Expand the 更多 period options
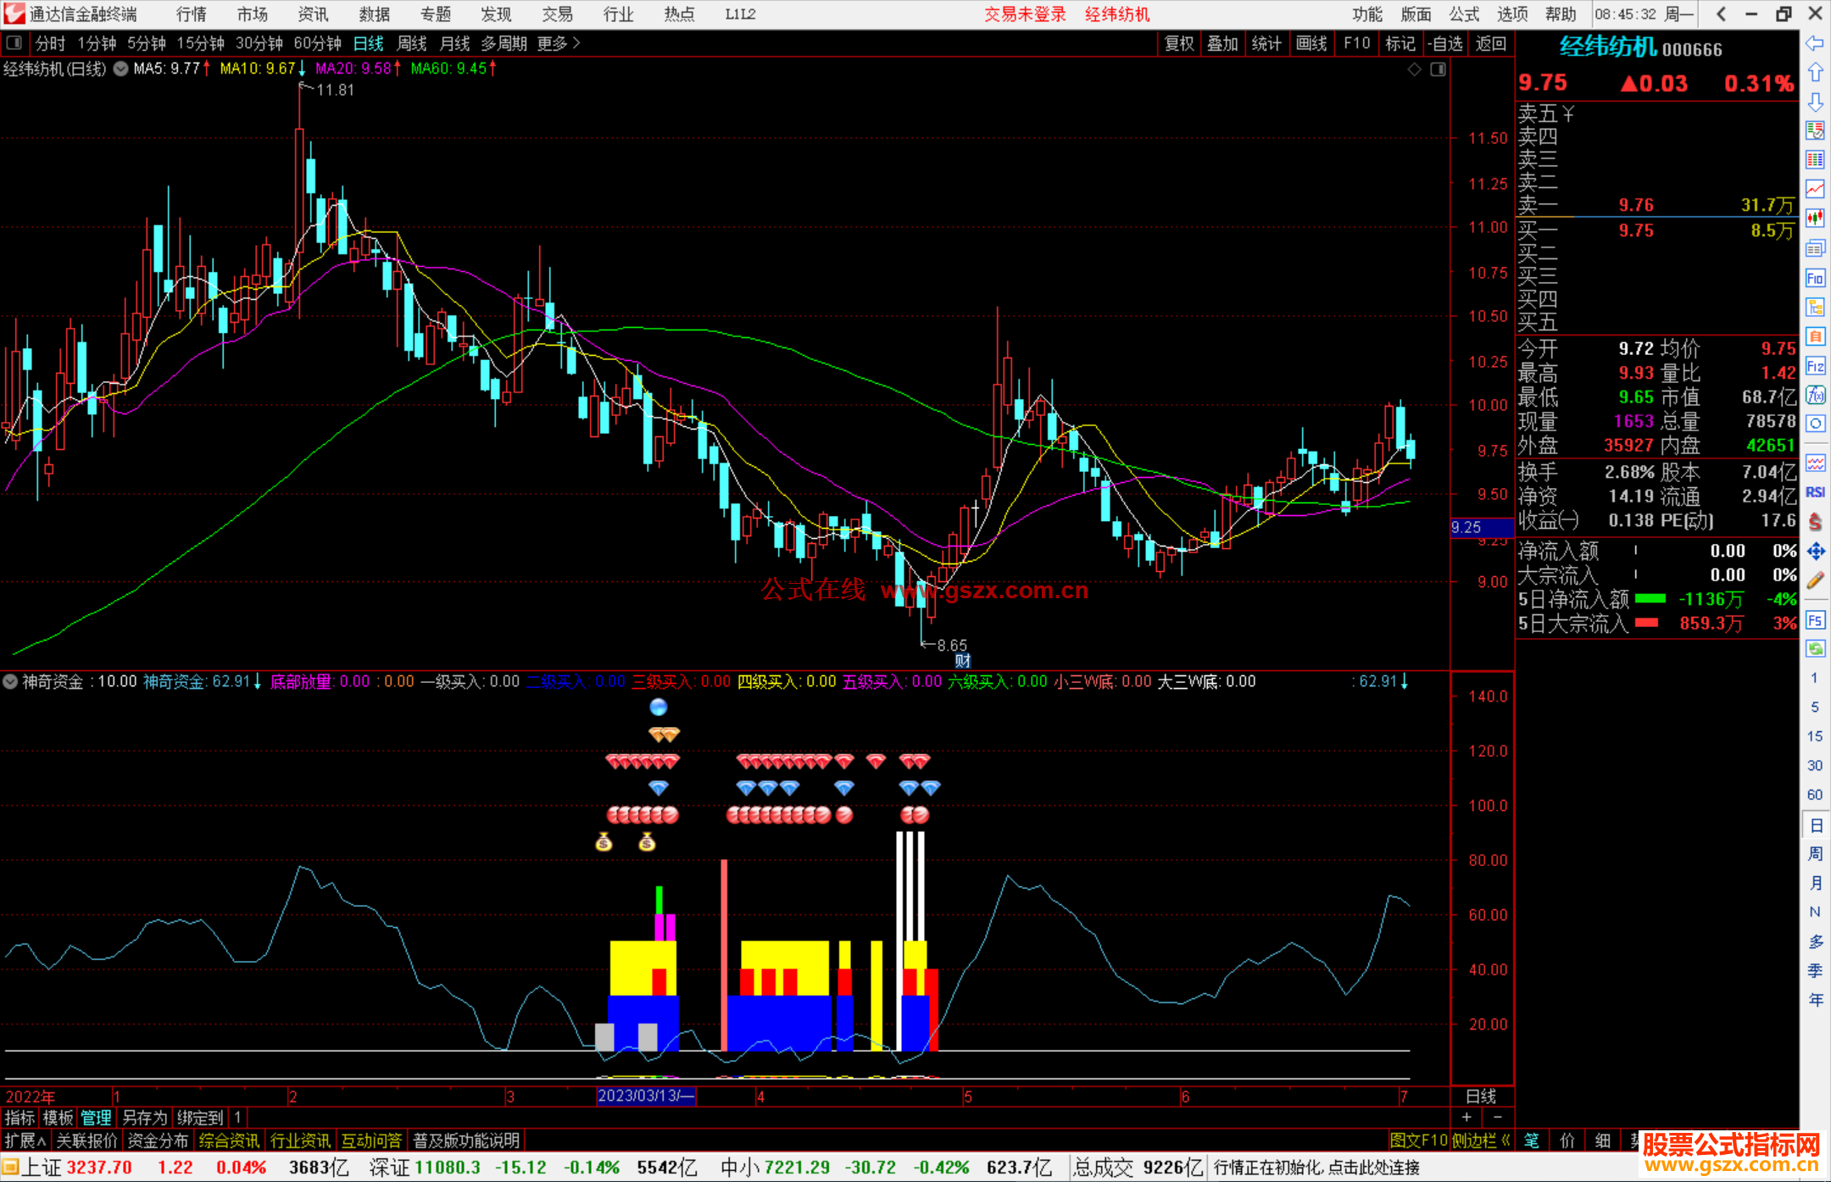The width and height of the screenshot is (1831, 1182). click(559, 43)
